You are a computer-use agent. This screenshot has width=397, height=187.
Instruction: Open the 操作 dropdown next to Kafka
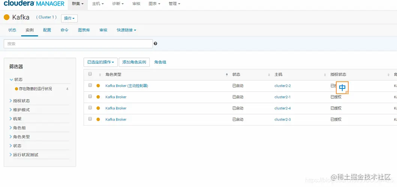(x=69, y=18)
